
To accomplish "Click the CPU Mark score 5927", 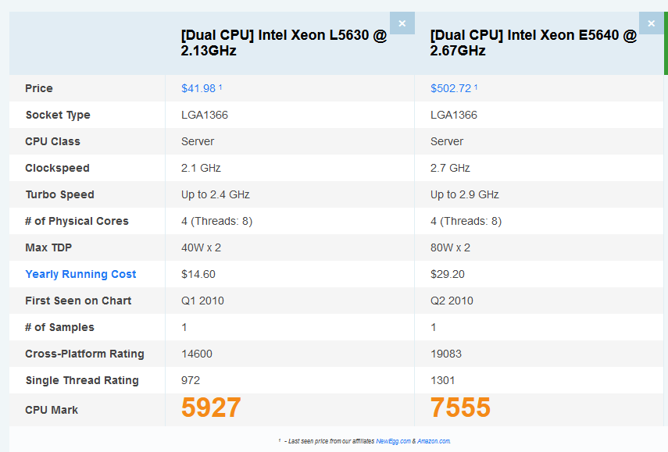I will (x=211, y=408).
